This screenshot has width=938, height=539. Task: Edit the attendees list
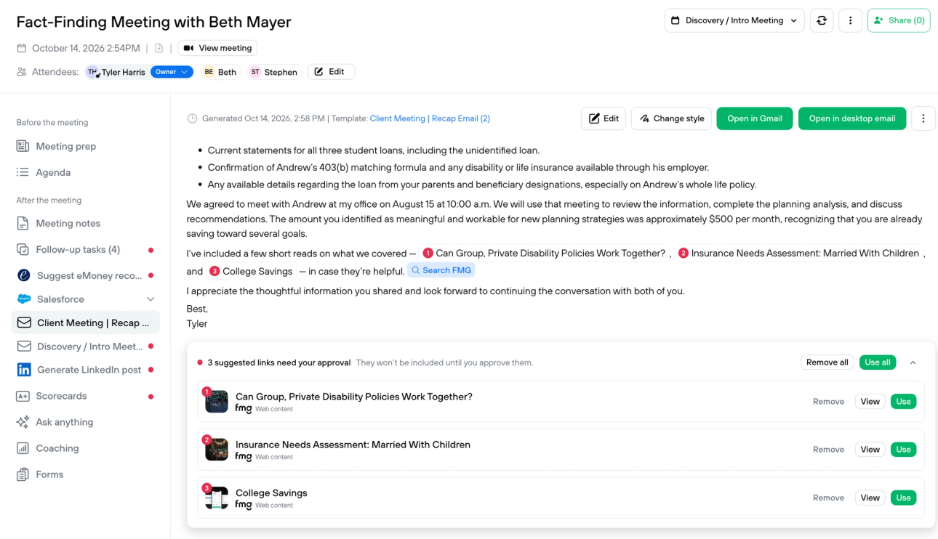click(331, 72)
